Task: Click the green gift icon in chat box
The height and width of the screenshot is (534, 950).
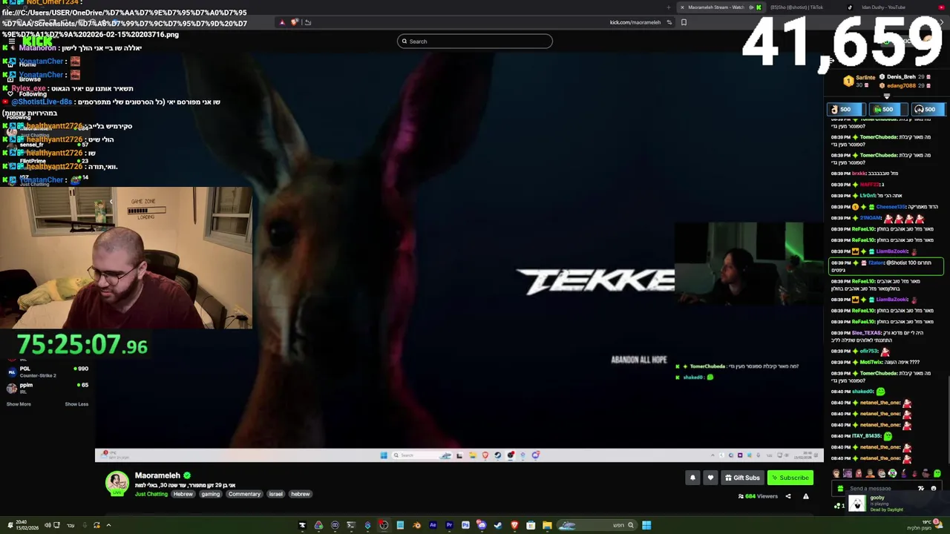Action: point(840,489)
